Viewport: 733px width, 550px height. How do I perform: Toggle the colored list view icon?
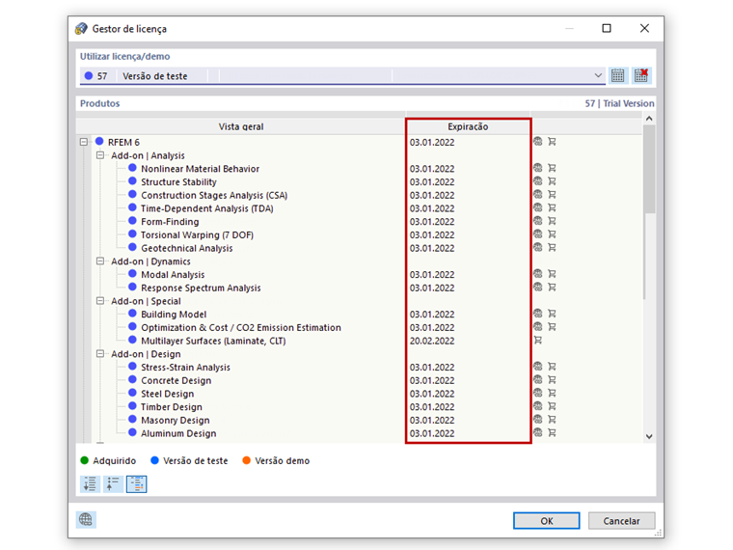tap(137, 484)
